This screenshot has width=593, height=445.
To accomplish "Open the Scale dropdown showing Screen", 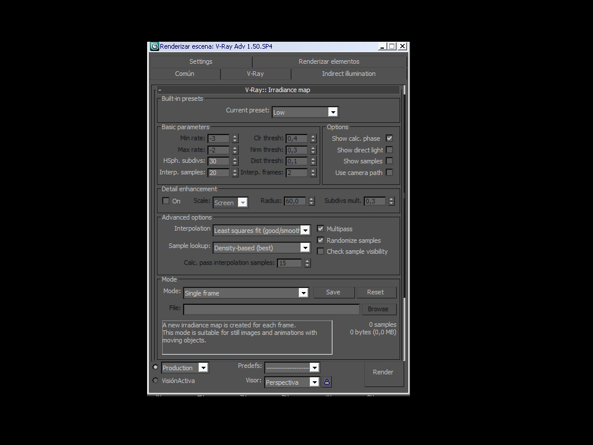I will tap(230, 202).
